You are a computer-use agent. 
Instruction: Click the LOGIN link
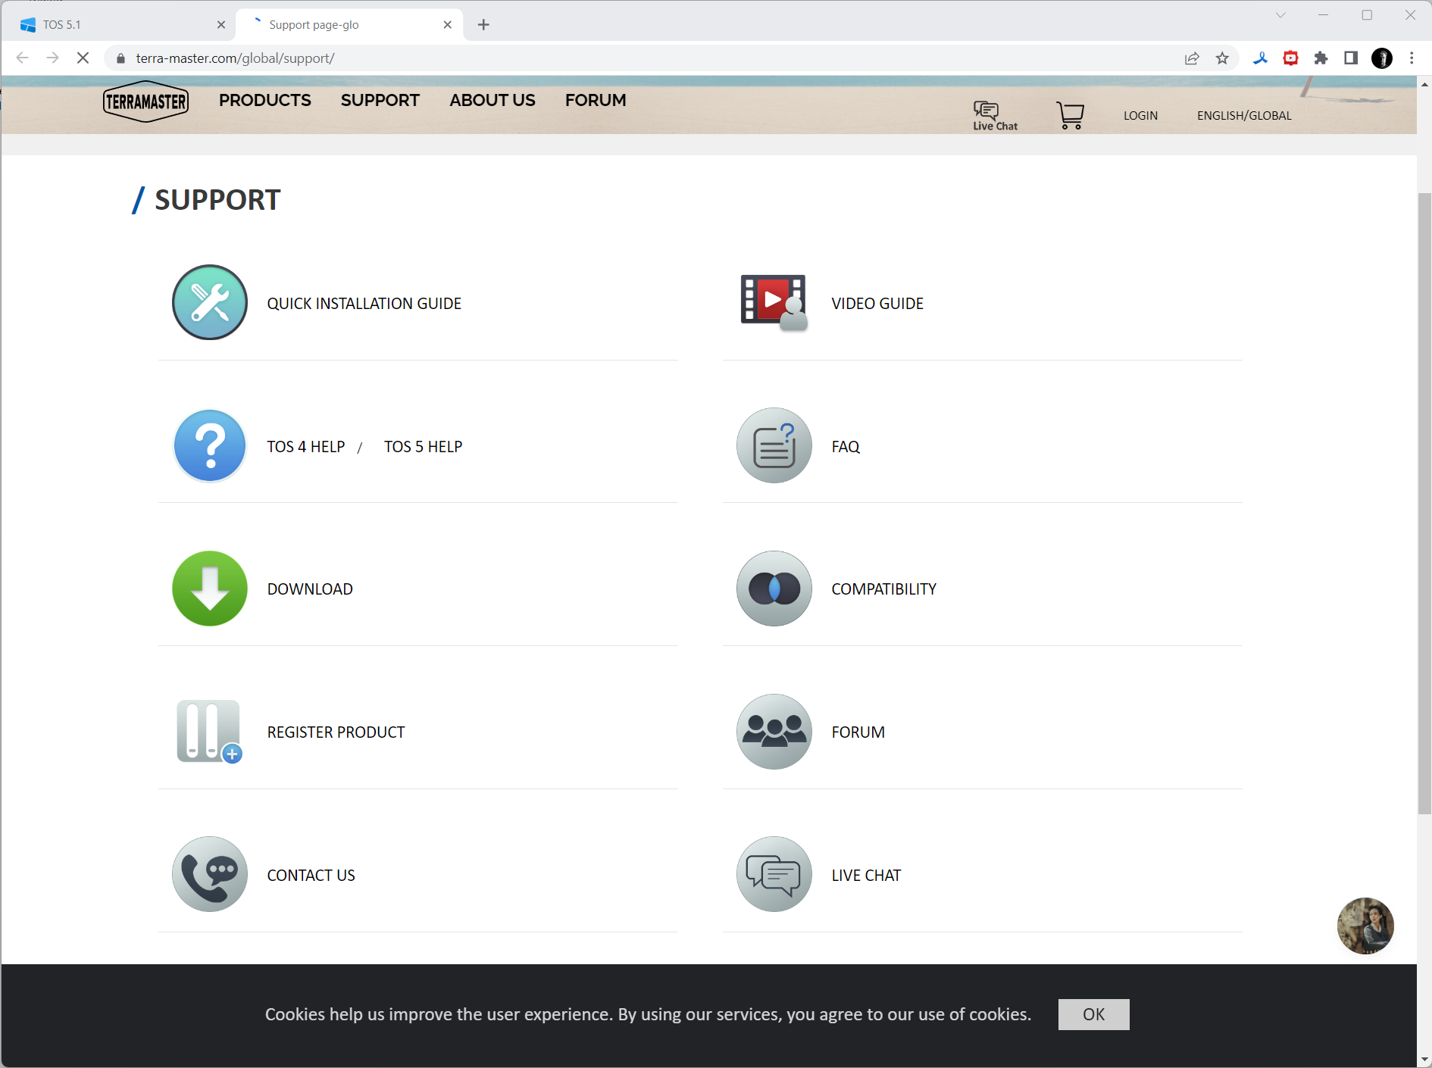pyautogui.click(x=1140, y=115)
